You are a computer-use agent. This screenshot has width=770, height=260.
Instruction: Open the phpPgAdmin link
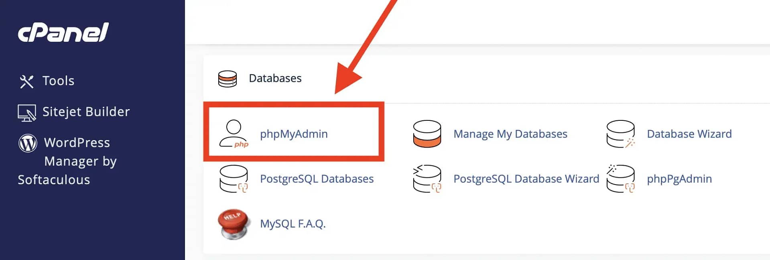click(679, 179)
